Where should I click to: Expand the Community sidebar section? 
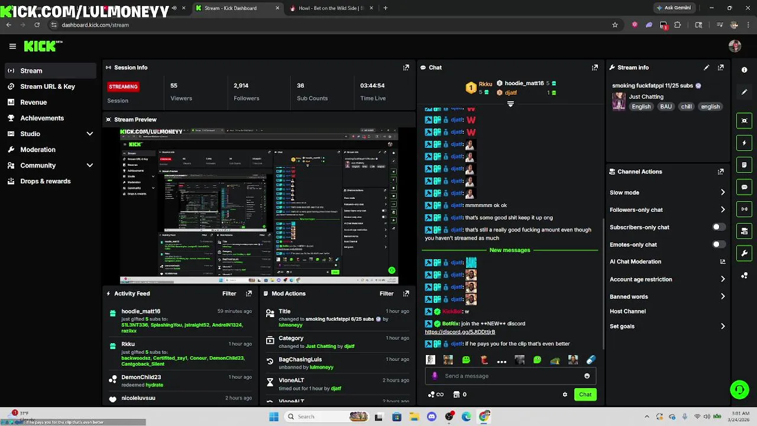click(x=90, y=166)
